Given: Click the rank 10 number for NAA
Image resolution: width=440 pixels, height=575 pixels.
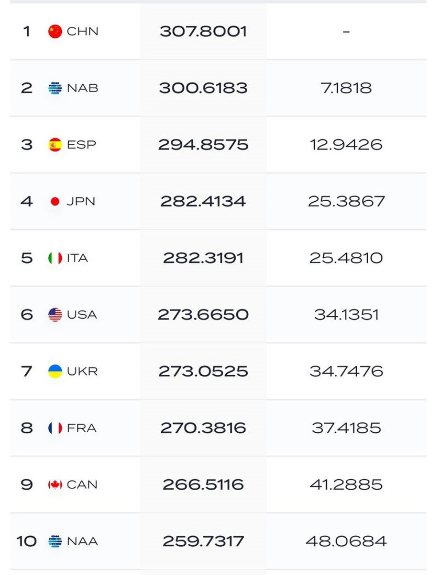Looking at the screenshot, I should click(x=27, y=541).
